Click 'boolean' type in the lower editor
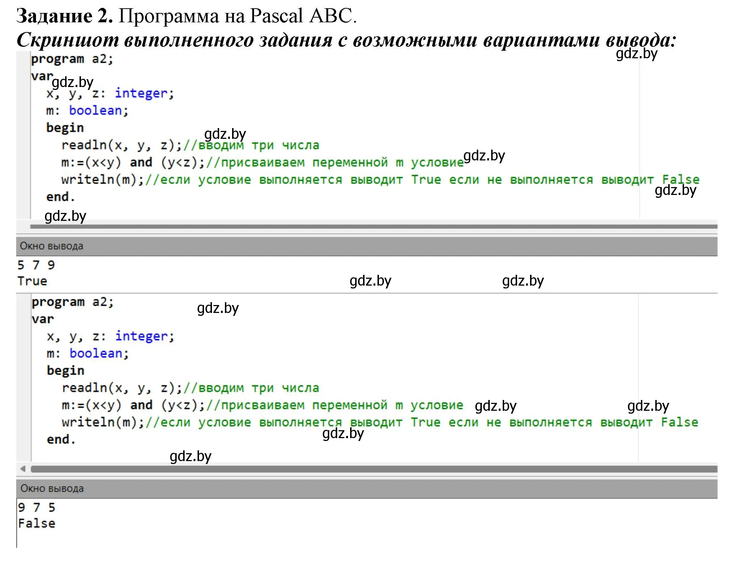 click(96, 353)
